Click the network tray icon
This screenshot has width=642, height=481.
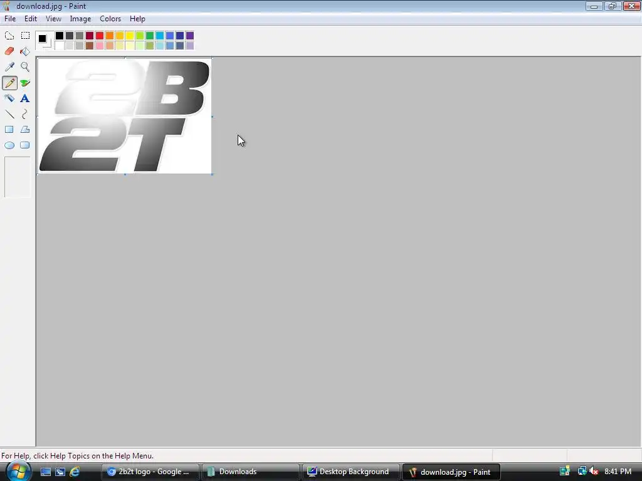(x=581, y=471)
